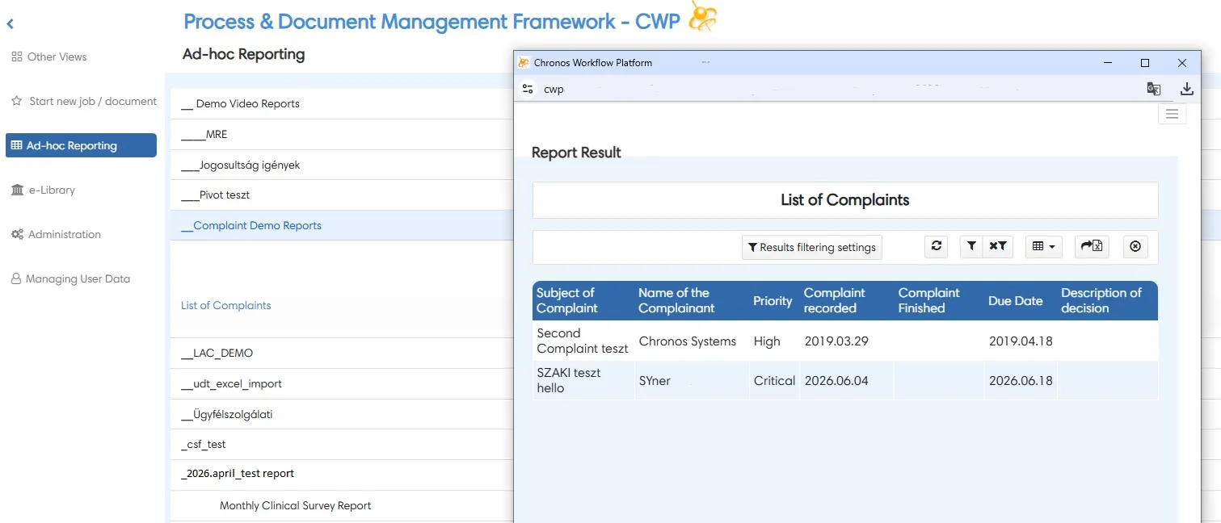This screenshot has width=1221, height=523.
Task: Select Ad-hoc Reporting in the sidebar
Action: tap(81, 145)
